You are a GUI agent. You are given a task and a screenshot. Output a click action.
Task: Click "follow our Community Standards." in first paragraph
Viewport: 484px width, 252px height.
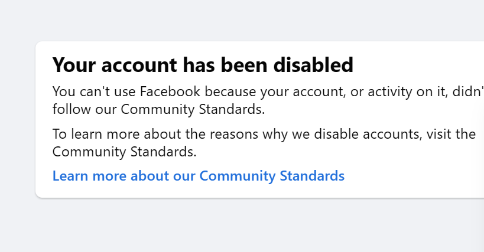pos(158,109)
